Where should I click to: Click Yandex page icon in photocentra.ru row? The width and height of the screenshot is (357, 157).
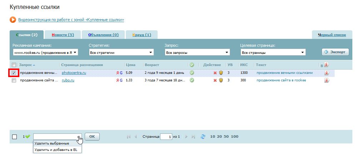[x=327, y=73]
